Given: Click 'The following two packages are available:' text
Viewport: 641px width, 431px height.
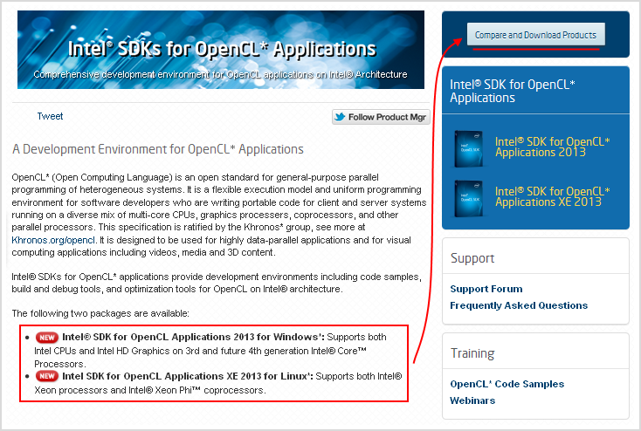Looking at the screenshot, I should coord(100,314).
